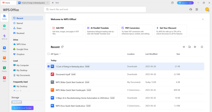Click the green New document icon

pyautogui.click(x=4, y=26)
